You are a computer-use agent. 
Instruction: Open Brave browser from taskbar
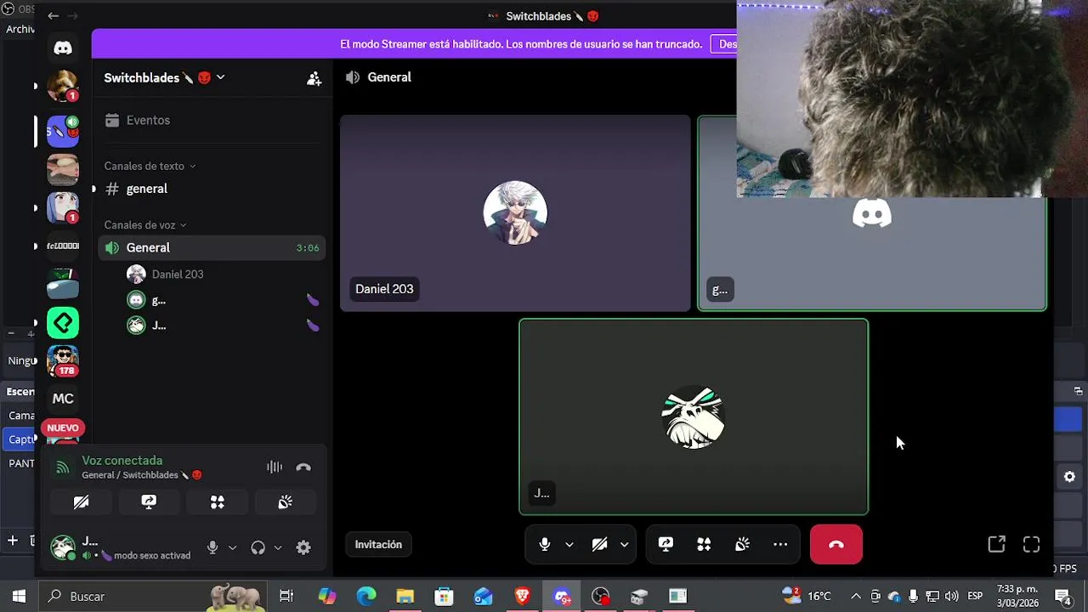(x=522, y=597)
